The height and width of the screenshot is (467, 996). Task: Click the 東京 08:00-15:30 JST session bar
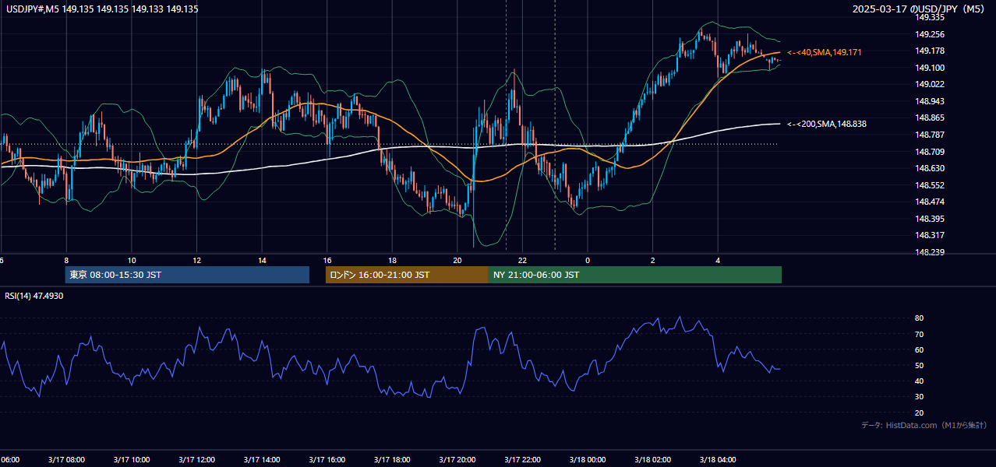[x=187, y=275]
